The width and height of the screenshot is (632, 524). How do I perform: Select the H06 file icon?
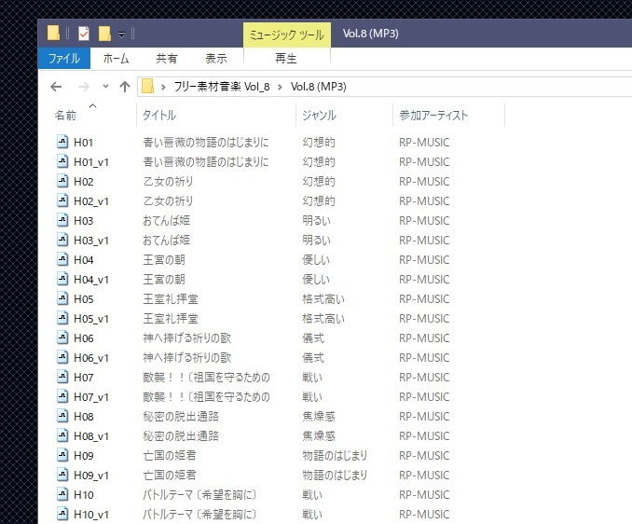62,338
